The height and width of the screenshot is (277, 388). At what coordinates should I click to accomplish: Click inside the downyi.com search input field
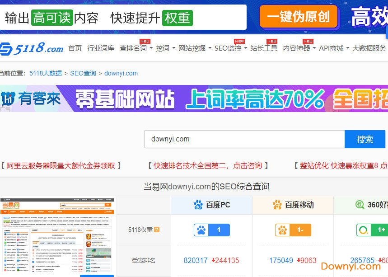point(244,139)
